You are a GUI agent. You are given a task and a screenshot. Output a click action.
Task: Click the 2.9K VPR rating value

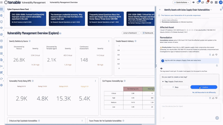22,99
